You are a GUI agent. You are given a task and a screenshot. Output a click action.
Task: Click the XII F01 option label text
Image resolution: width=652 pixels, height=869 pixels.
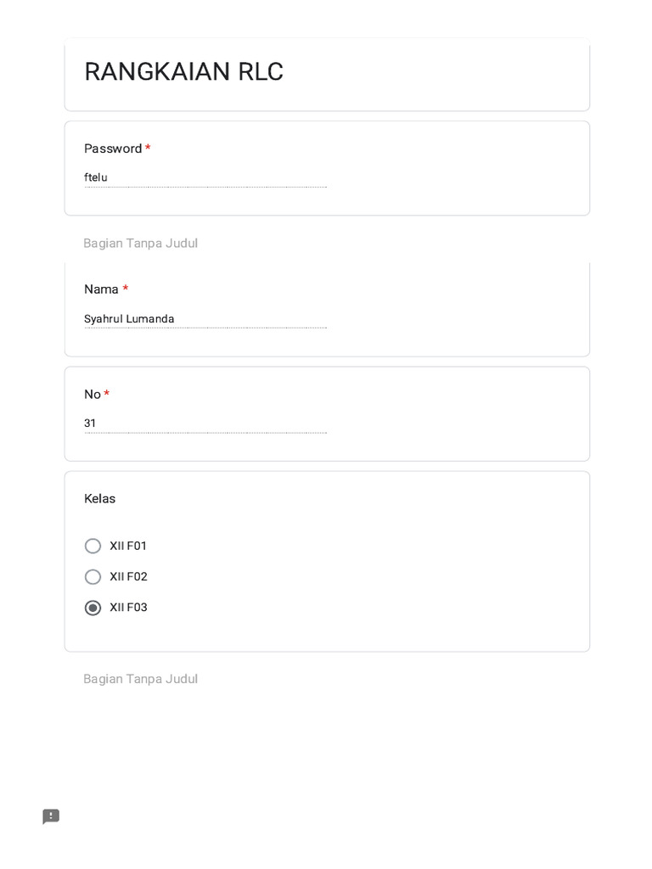coord(128,546)
